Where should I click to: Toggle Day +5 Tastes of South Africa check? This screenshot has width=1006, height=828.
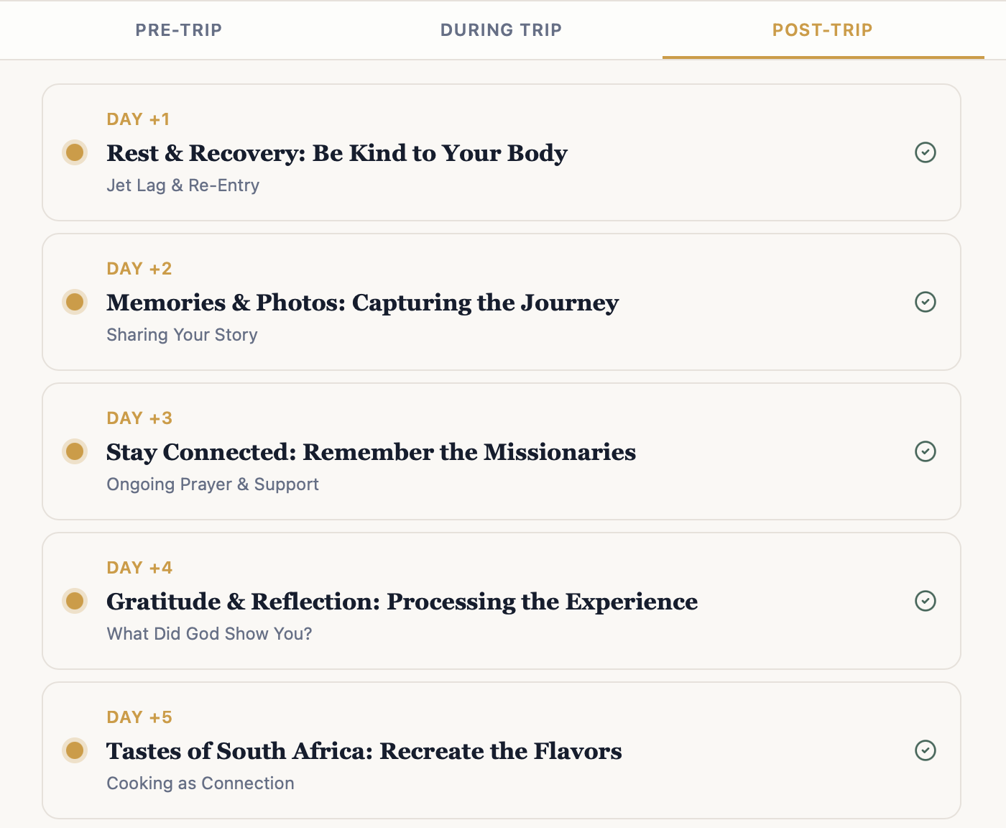(926, 750)
